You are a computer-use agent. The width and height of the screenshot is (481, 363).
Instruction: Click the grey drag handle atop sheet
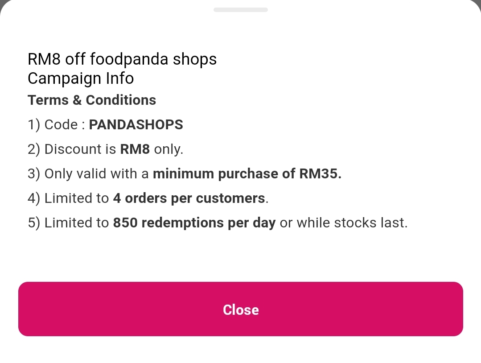click(241, 9)
